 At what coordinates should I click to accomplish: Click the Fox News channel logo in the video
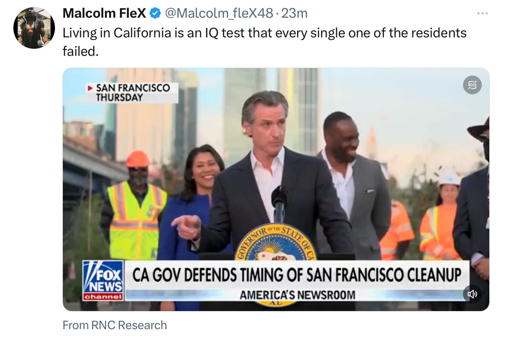click(x=103, y=280)
